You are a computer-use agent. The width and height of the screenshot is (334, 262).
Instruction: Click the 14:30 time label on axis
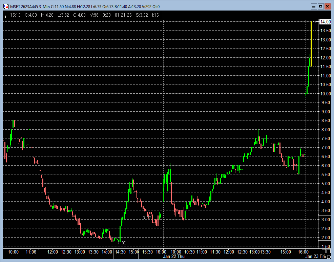pos(120,252)
